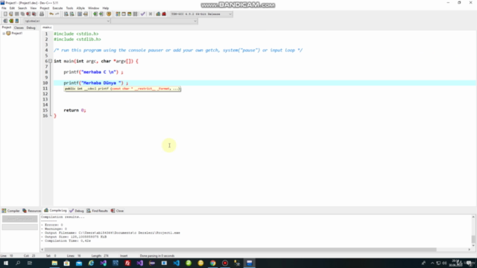Open the AStyle menu
This screenshot has width=477, height=268.
(80, 8)
